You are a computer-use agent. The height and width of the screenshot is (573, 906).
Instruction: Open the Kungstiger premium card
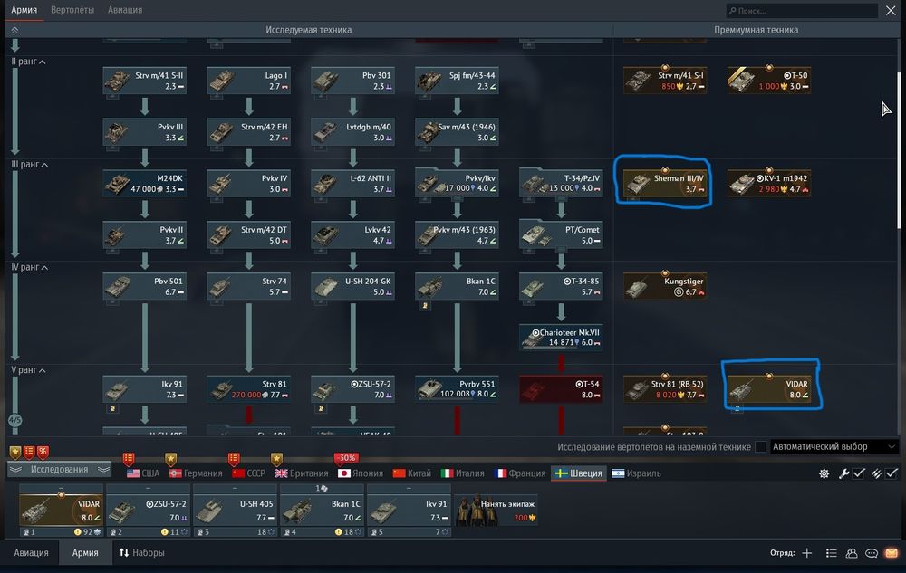(x=665, y=286)
